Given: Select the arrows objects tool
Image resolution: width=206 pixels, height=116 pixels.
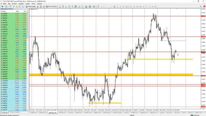Looking at the screenshot, I should pyautogui.click(x=126, y=6).
